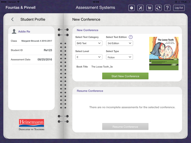Click the Wi-Fi icon in status bar
191x143 pixels.
click(18, 2)
